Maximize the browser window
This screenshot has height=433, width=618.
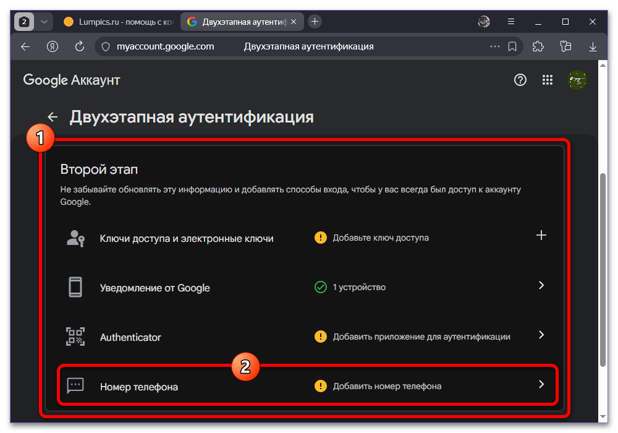click(565, 22)
